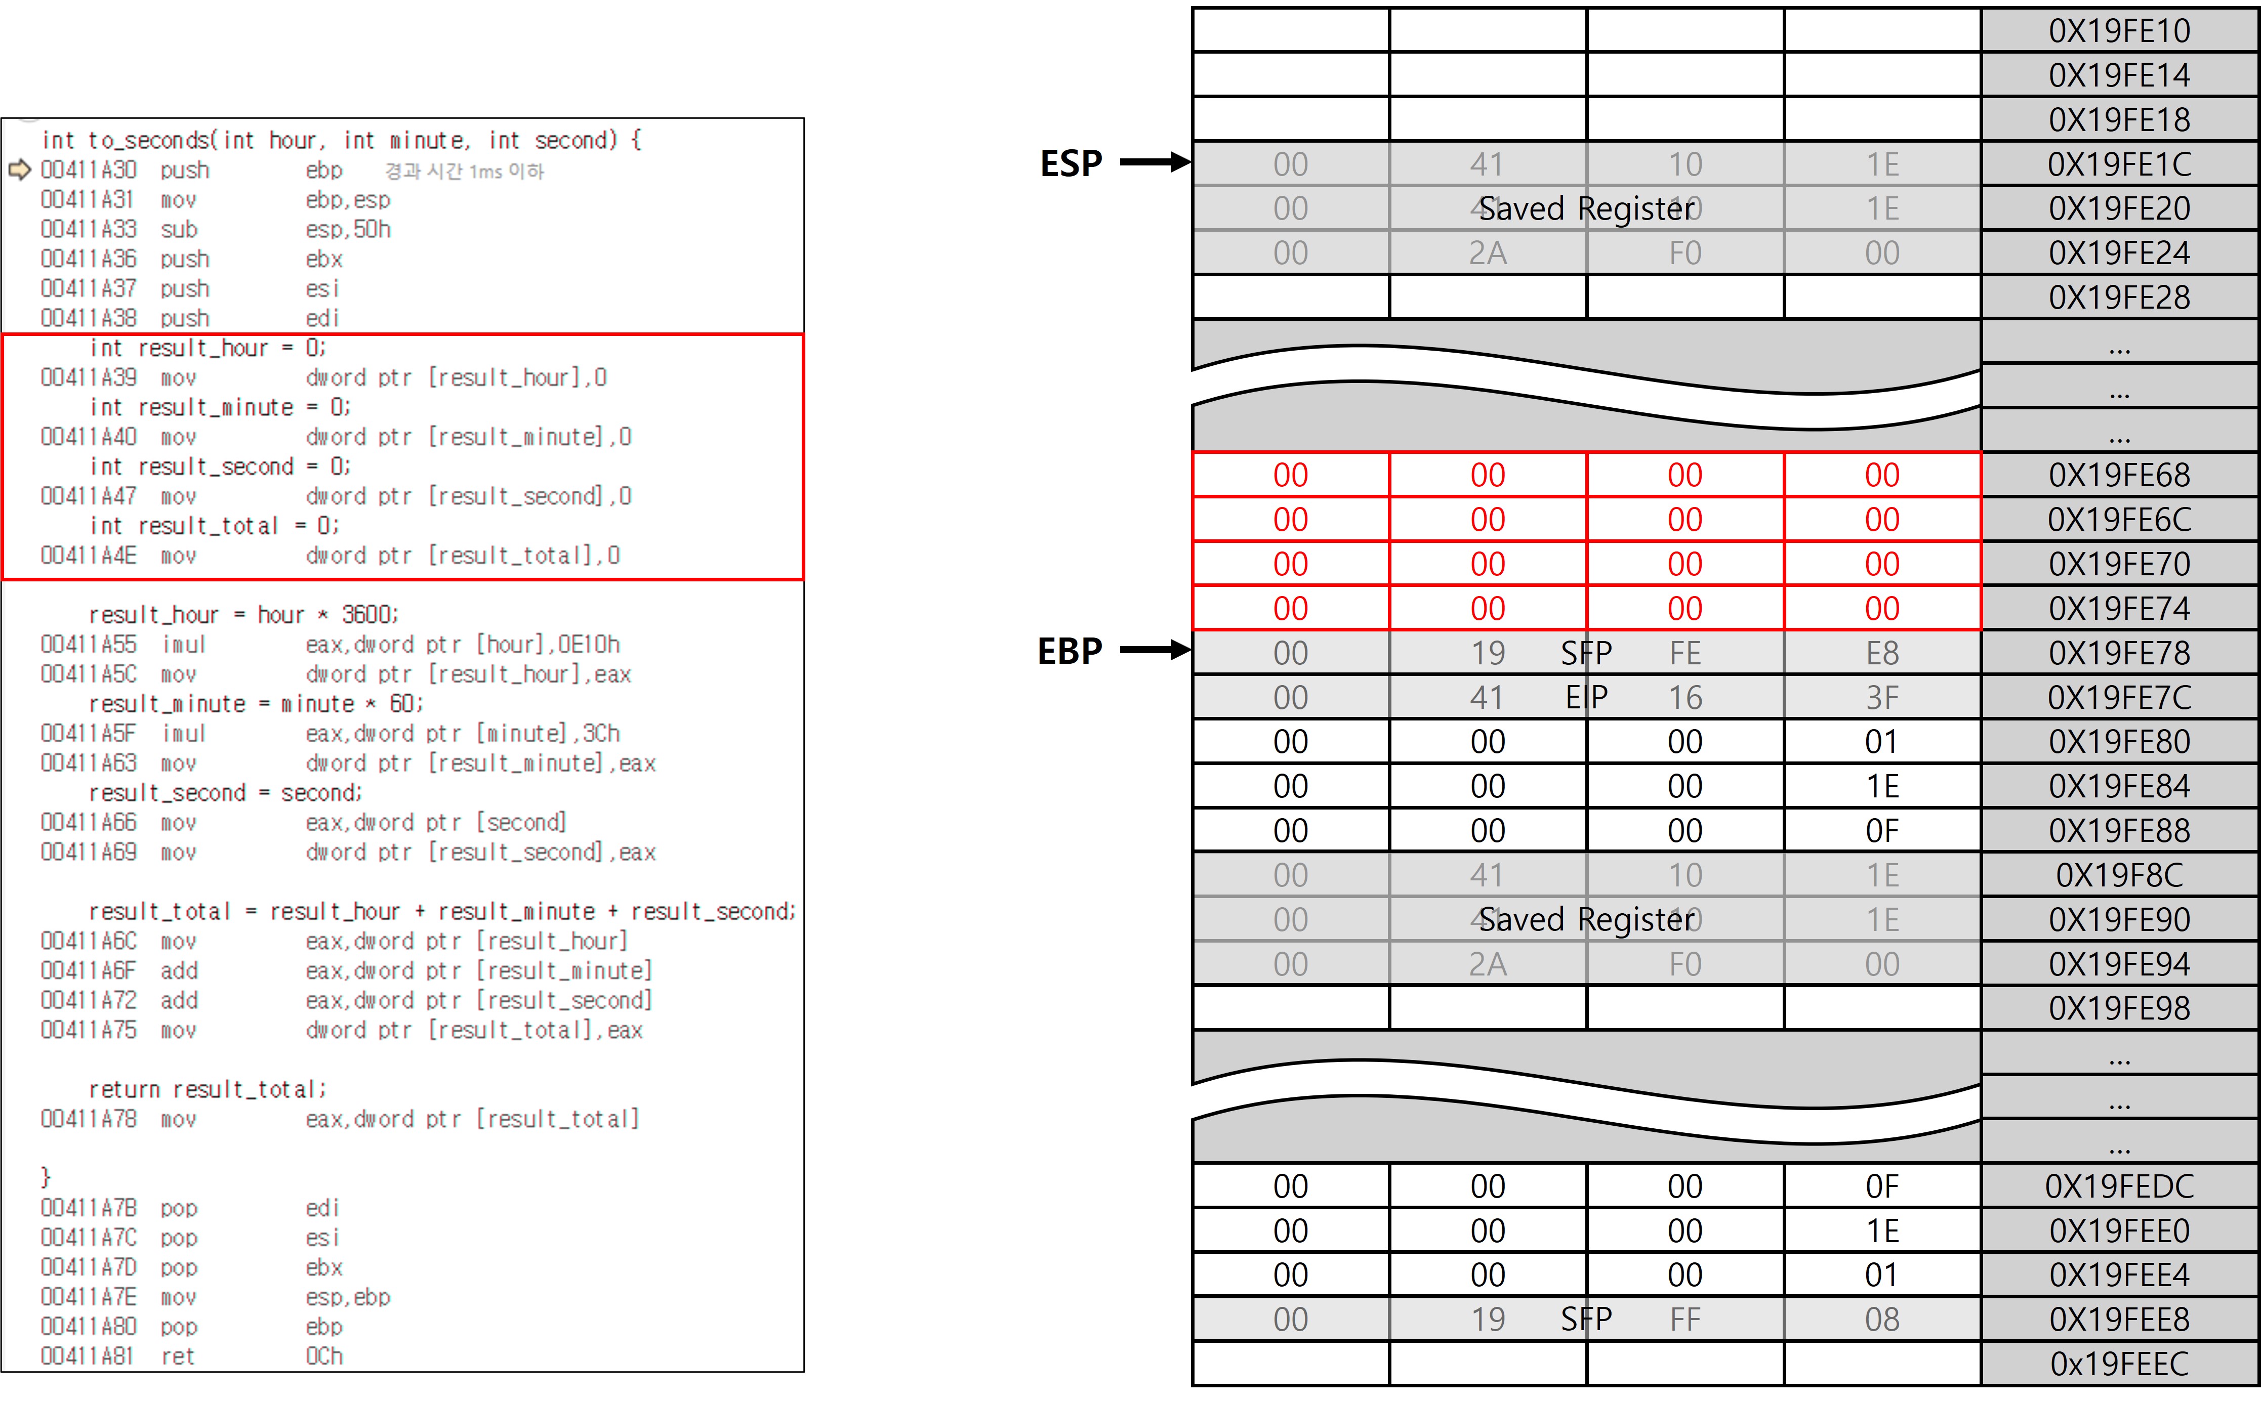The height and width of the screenshot is (1402, 2261).
Task: Click the upper 'Saved Register' label
Action: 1586,208
